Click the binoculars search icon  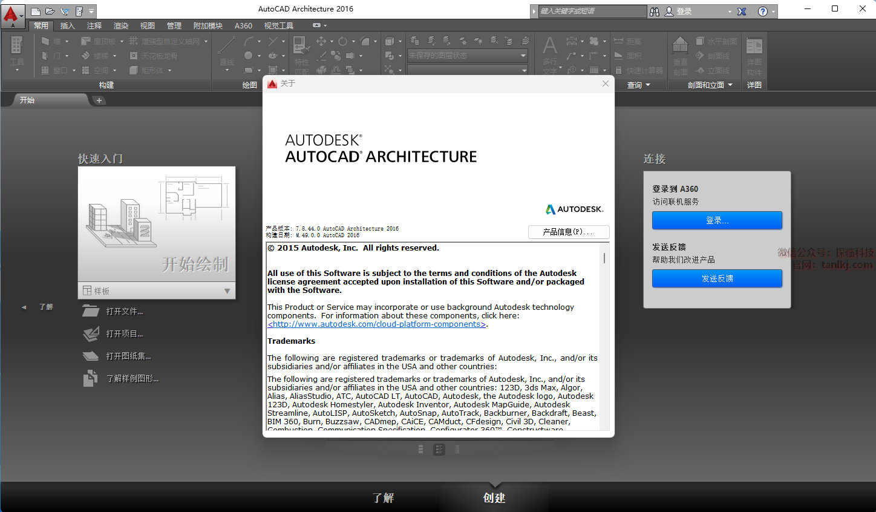[x=655, y=11]
